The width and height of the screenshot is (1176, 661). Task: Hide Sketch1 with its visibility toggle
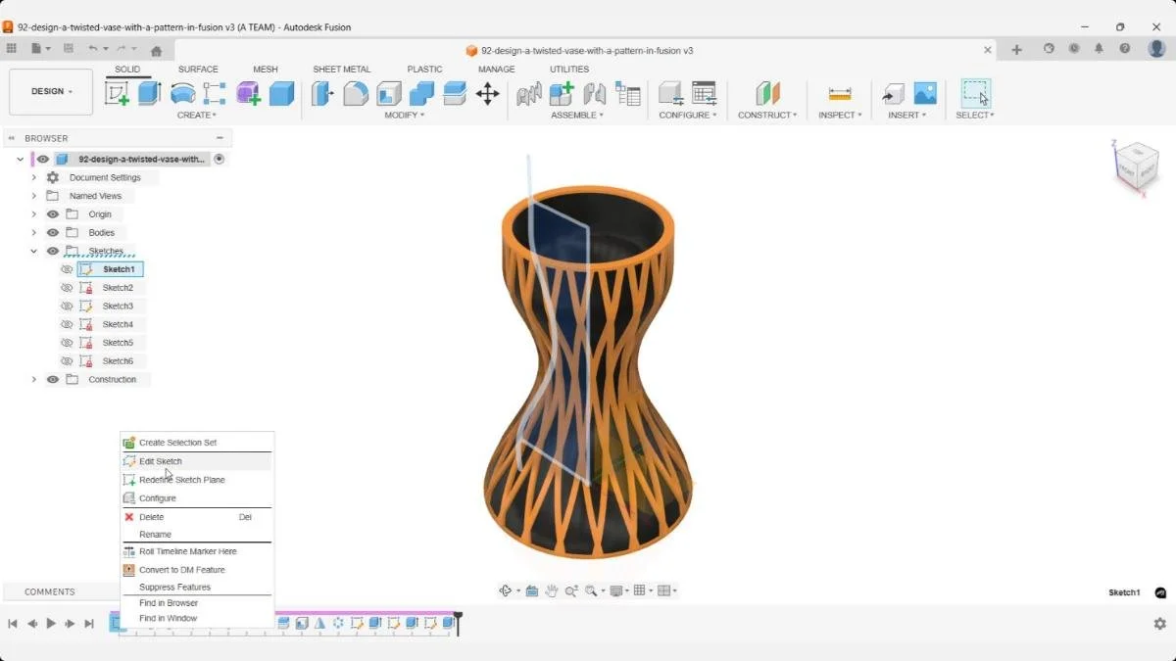point(68,268)
